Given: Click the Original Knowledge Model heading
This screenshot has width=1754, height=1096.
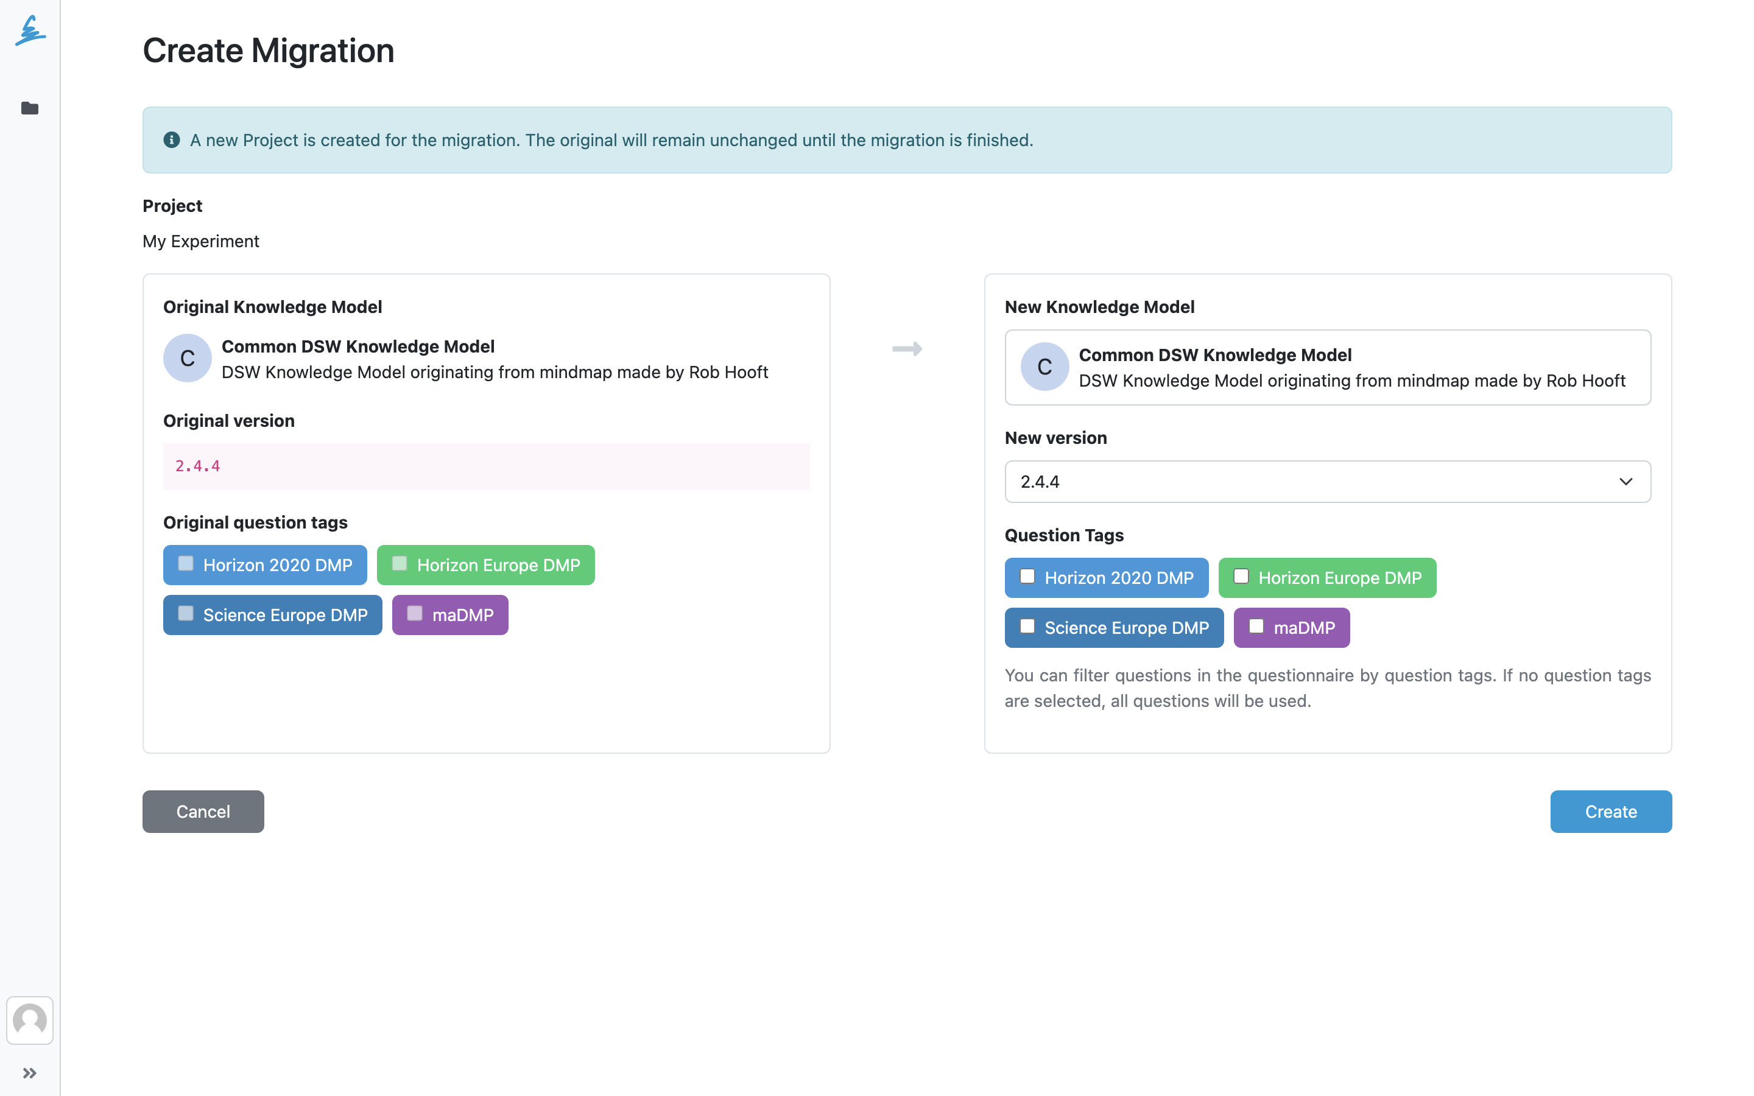Looking at the screenshot, I should pyautogui.click(x=272, y=307).
